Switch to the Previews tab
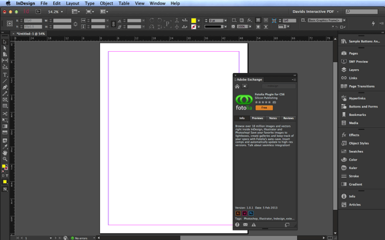The height and width of the screenshot is (240, 385). [257, 118]
